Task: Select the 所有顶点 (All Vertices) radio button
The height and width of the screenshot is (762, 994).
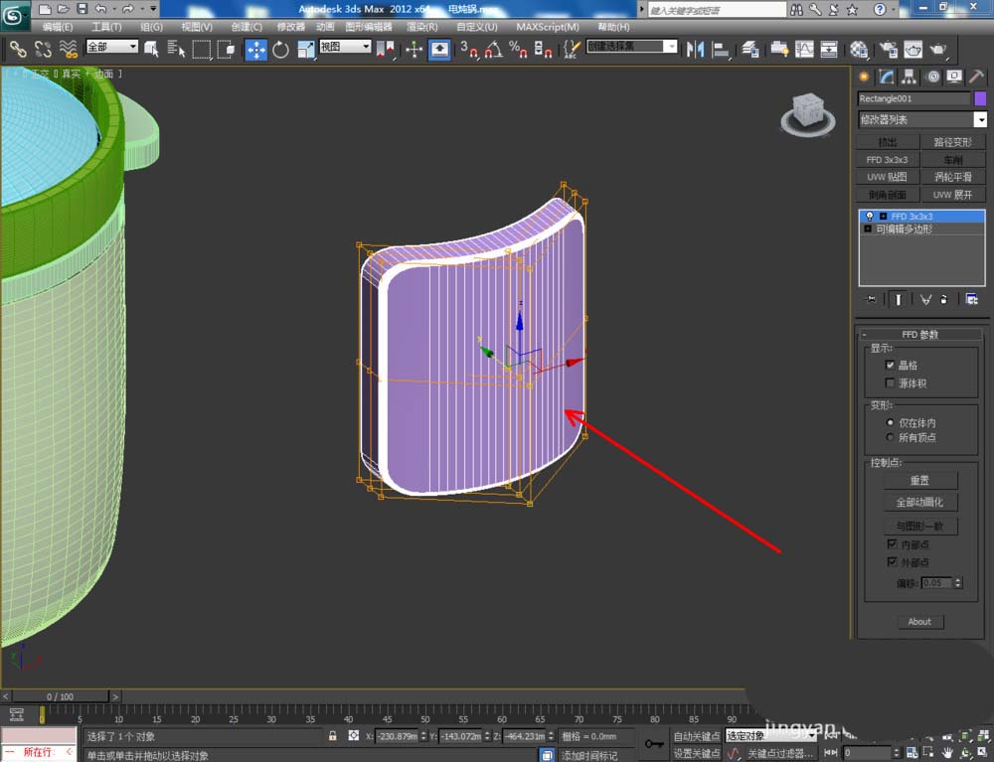Action: click(x=891, y=437)
